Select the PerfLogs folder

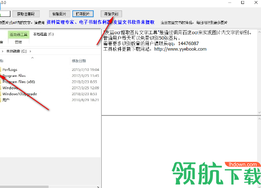coord(10,70)
